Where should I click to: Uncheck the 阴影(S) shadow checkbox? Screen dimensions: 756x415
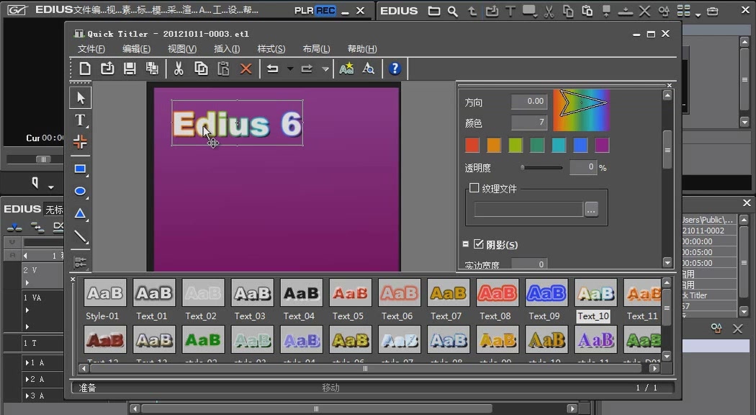coord(478,244)
